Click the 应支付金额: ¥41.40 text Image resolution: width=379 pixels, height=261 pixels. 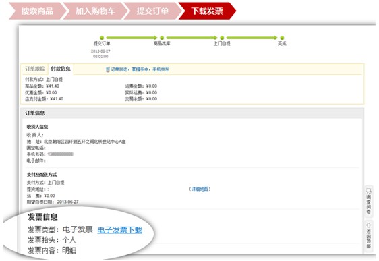click(x=45, y=99)
